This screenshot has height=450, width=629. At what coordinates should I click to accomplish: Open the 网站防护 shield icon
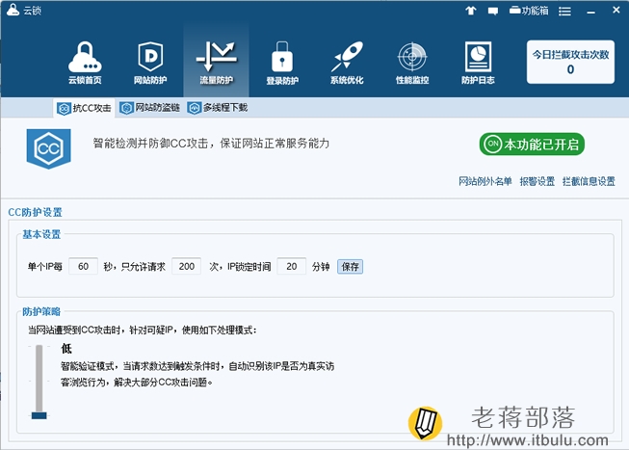150,63
